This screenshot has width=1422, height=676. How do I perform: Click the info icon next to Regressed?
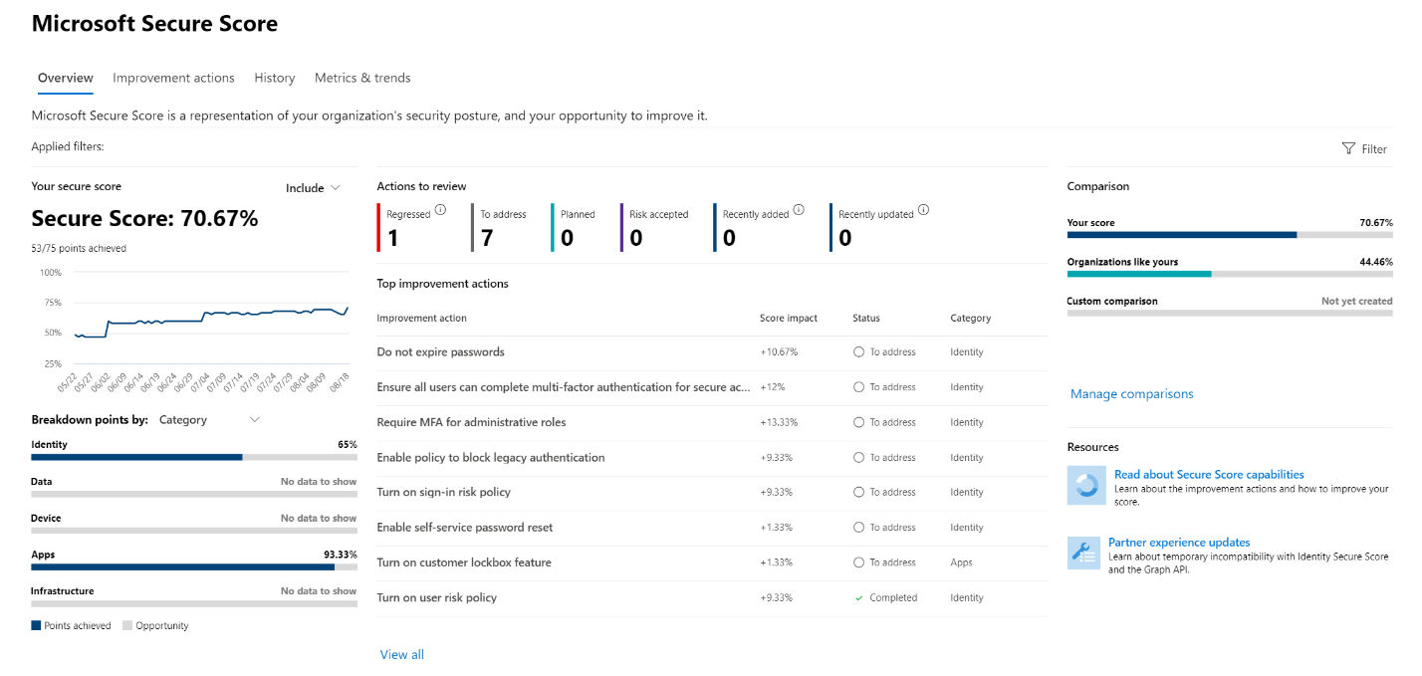coord(440,209)
